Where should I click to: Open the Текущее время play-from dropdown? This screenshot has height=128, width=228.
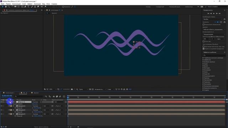coord(214,34)
